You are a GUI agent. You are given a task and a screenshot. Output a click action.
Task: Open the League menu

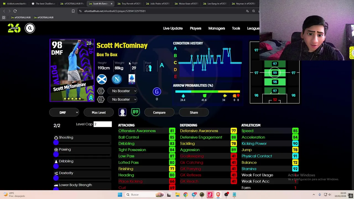click(253, 28)
